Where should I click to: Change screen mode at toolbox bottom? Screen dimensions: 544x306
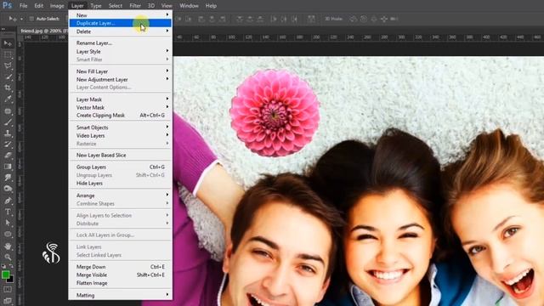point(8,300)
